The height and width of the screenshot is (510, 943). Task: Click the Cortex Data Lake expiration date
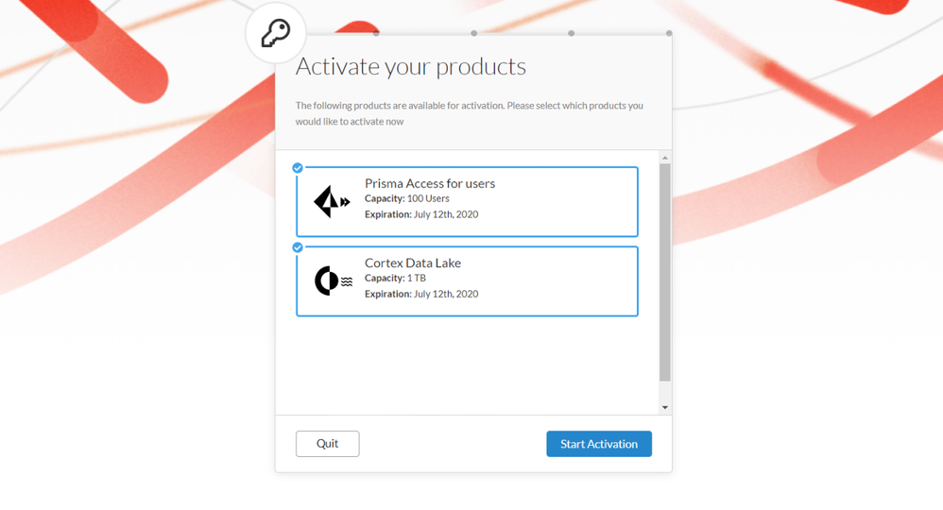(421, 294)
